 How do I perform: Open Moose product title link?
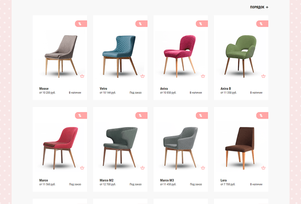44,89
